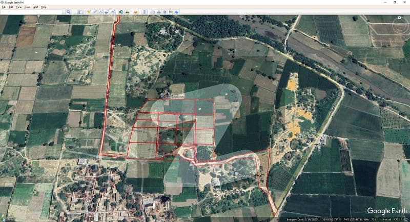
Task: Click the magnifier Search button
Action: [x=68, y=12]
